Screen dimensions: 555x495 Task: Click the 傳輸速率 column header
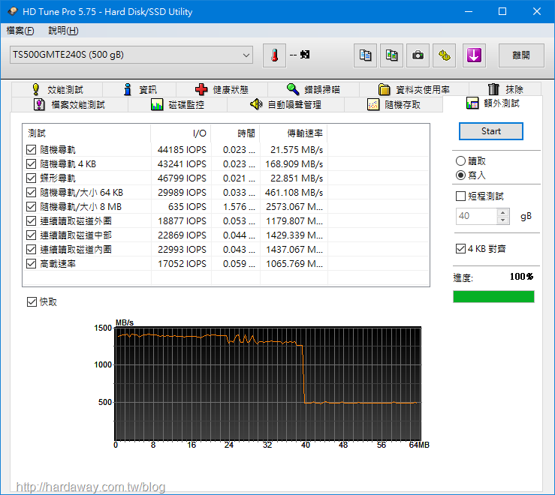(x=294, y=133)
